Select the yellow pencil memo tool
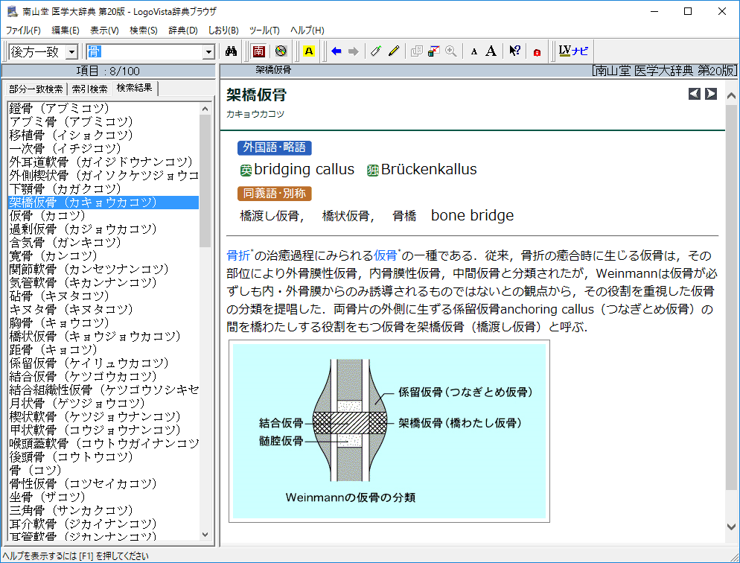This screenshot has height=563, width=740. tap(394, 51)
